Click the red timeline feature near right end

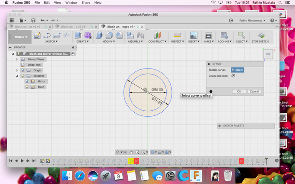click(x=242, y=161)
